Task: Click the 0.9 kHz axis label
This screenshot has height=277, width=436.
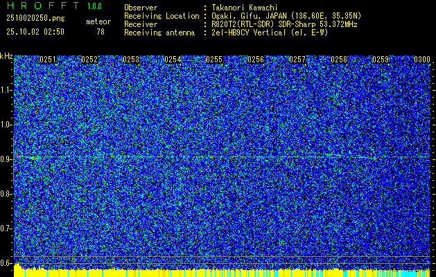Action: coord(6,159)
